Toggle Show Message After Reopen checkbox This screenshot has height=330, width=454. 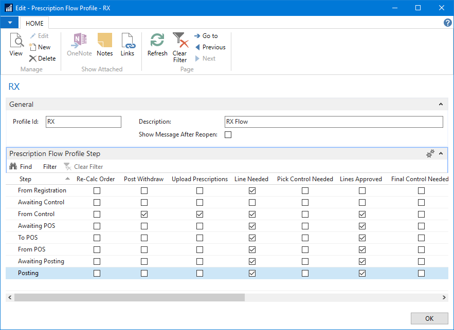228,135
